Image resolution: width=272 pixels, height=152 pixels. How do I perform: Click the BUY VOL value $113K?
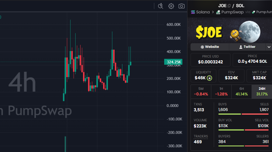(x=223, y=126)
